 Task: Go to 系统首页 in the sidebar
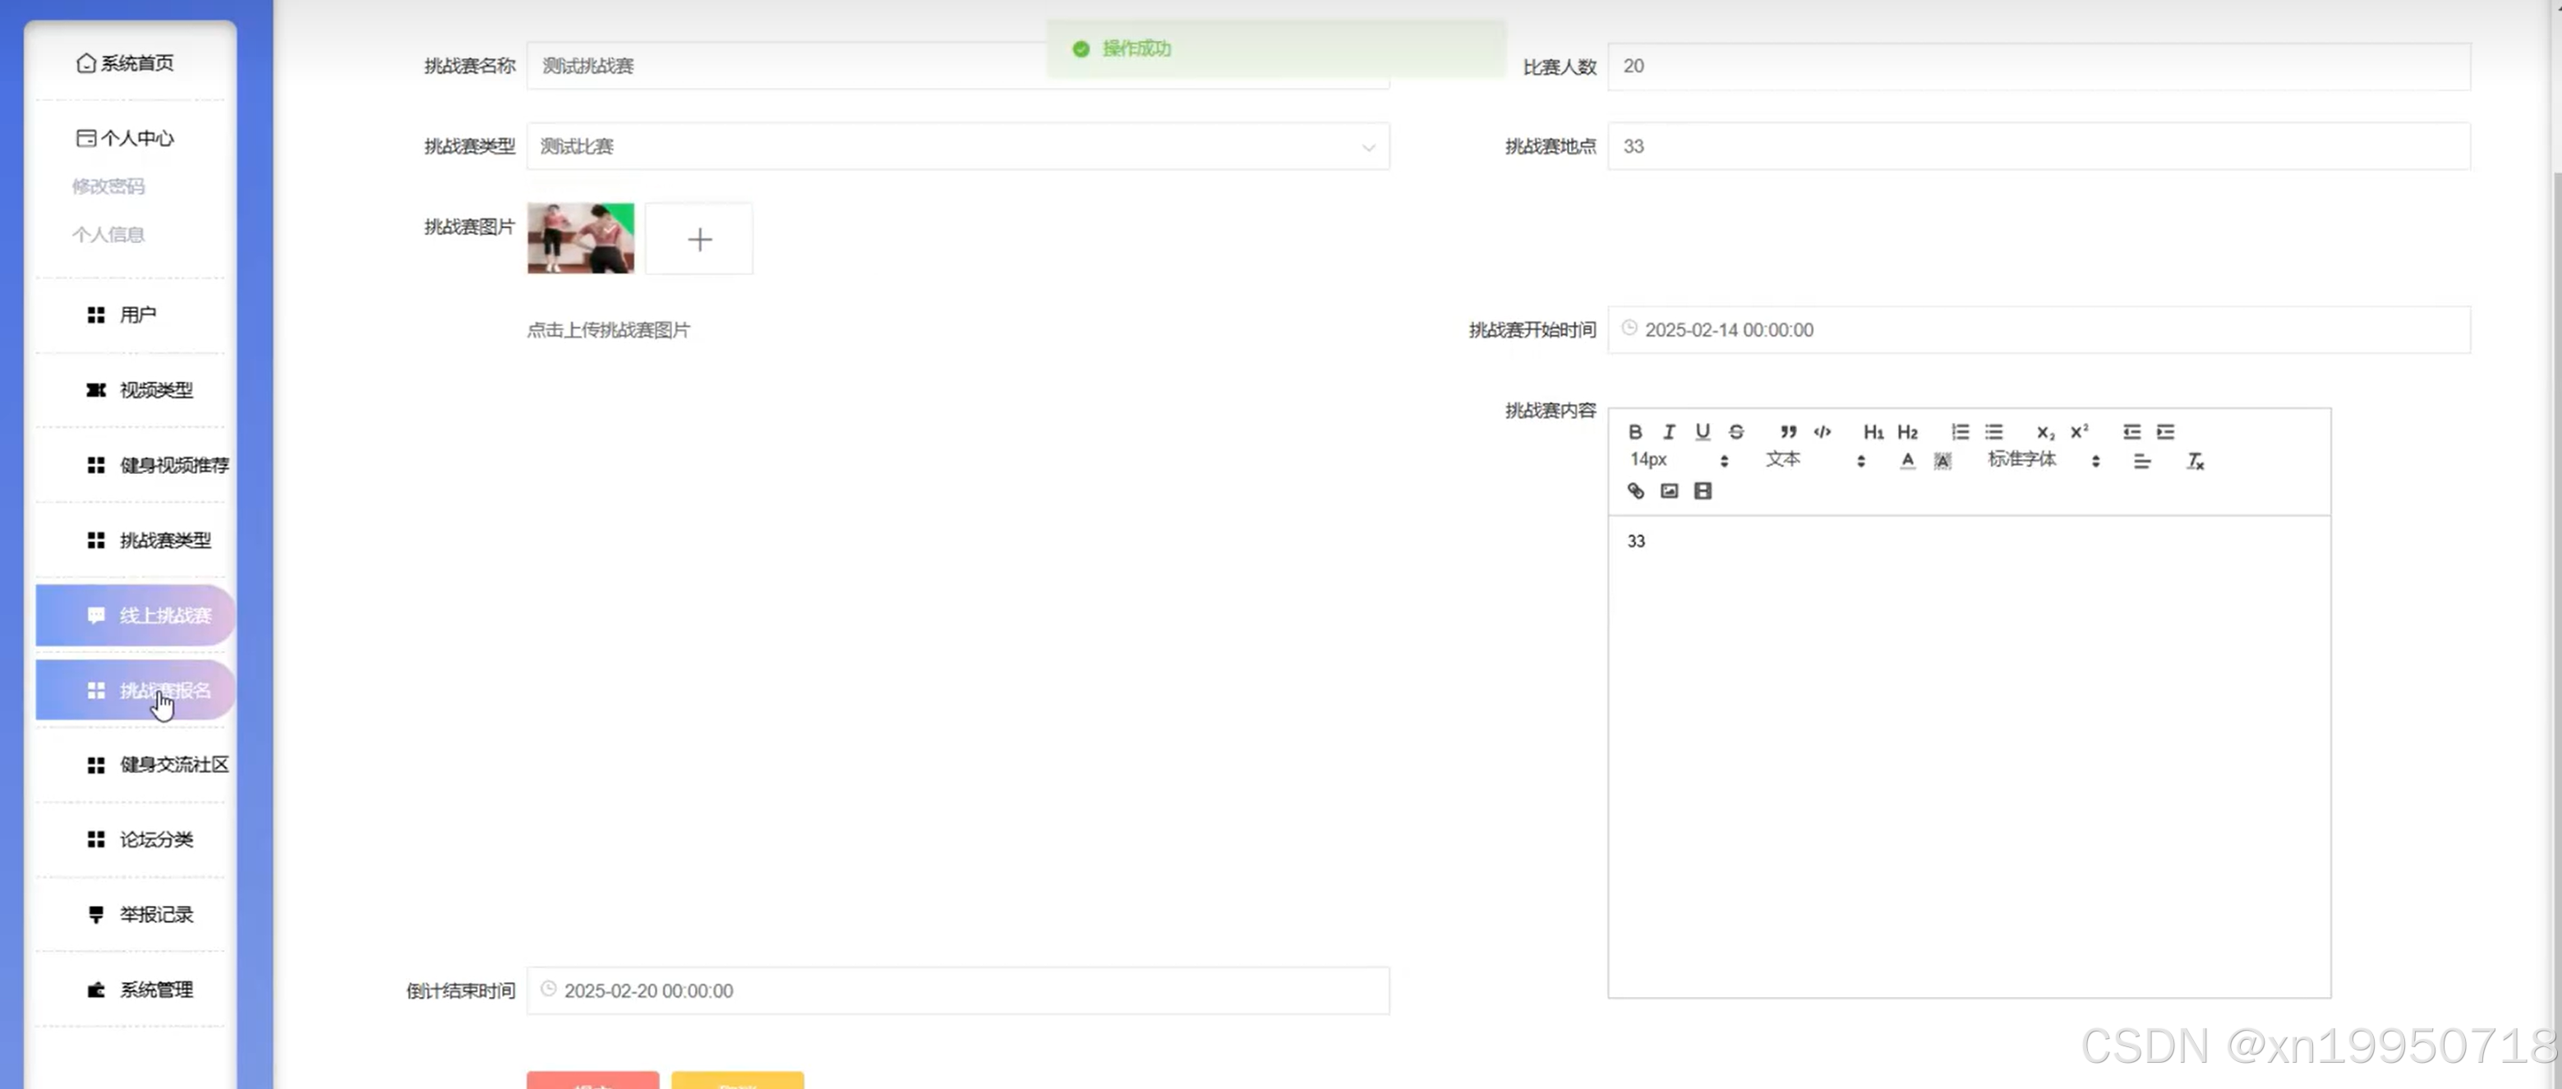tap(126, 62)
